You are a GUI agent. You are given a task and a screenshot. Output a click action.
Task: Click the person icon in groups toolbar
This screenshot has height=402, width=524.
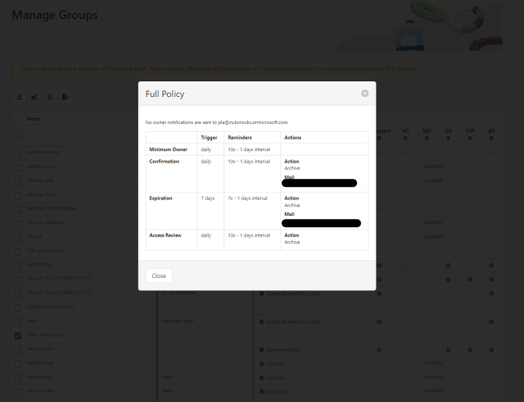[19, 97]
